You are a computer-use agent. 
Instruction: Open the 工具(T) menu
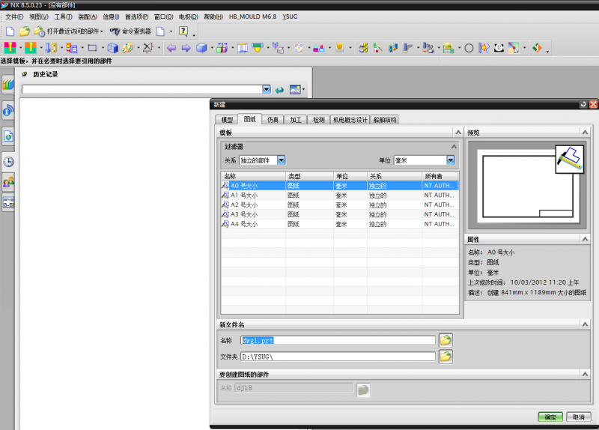coord(63,16)
